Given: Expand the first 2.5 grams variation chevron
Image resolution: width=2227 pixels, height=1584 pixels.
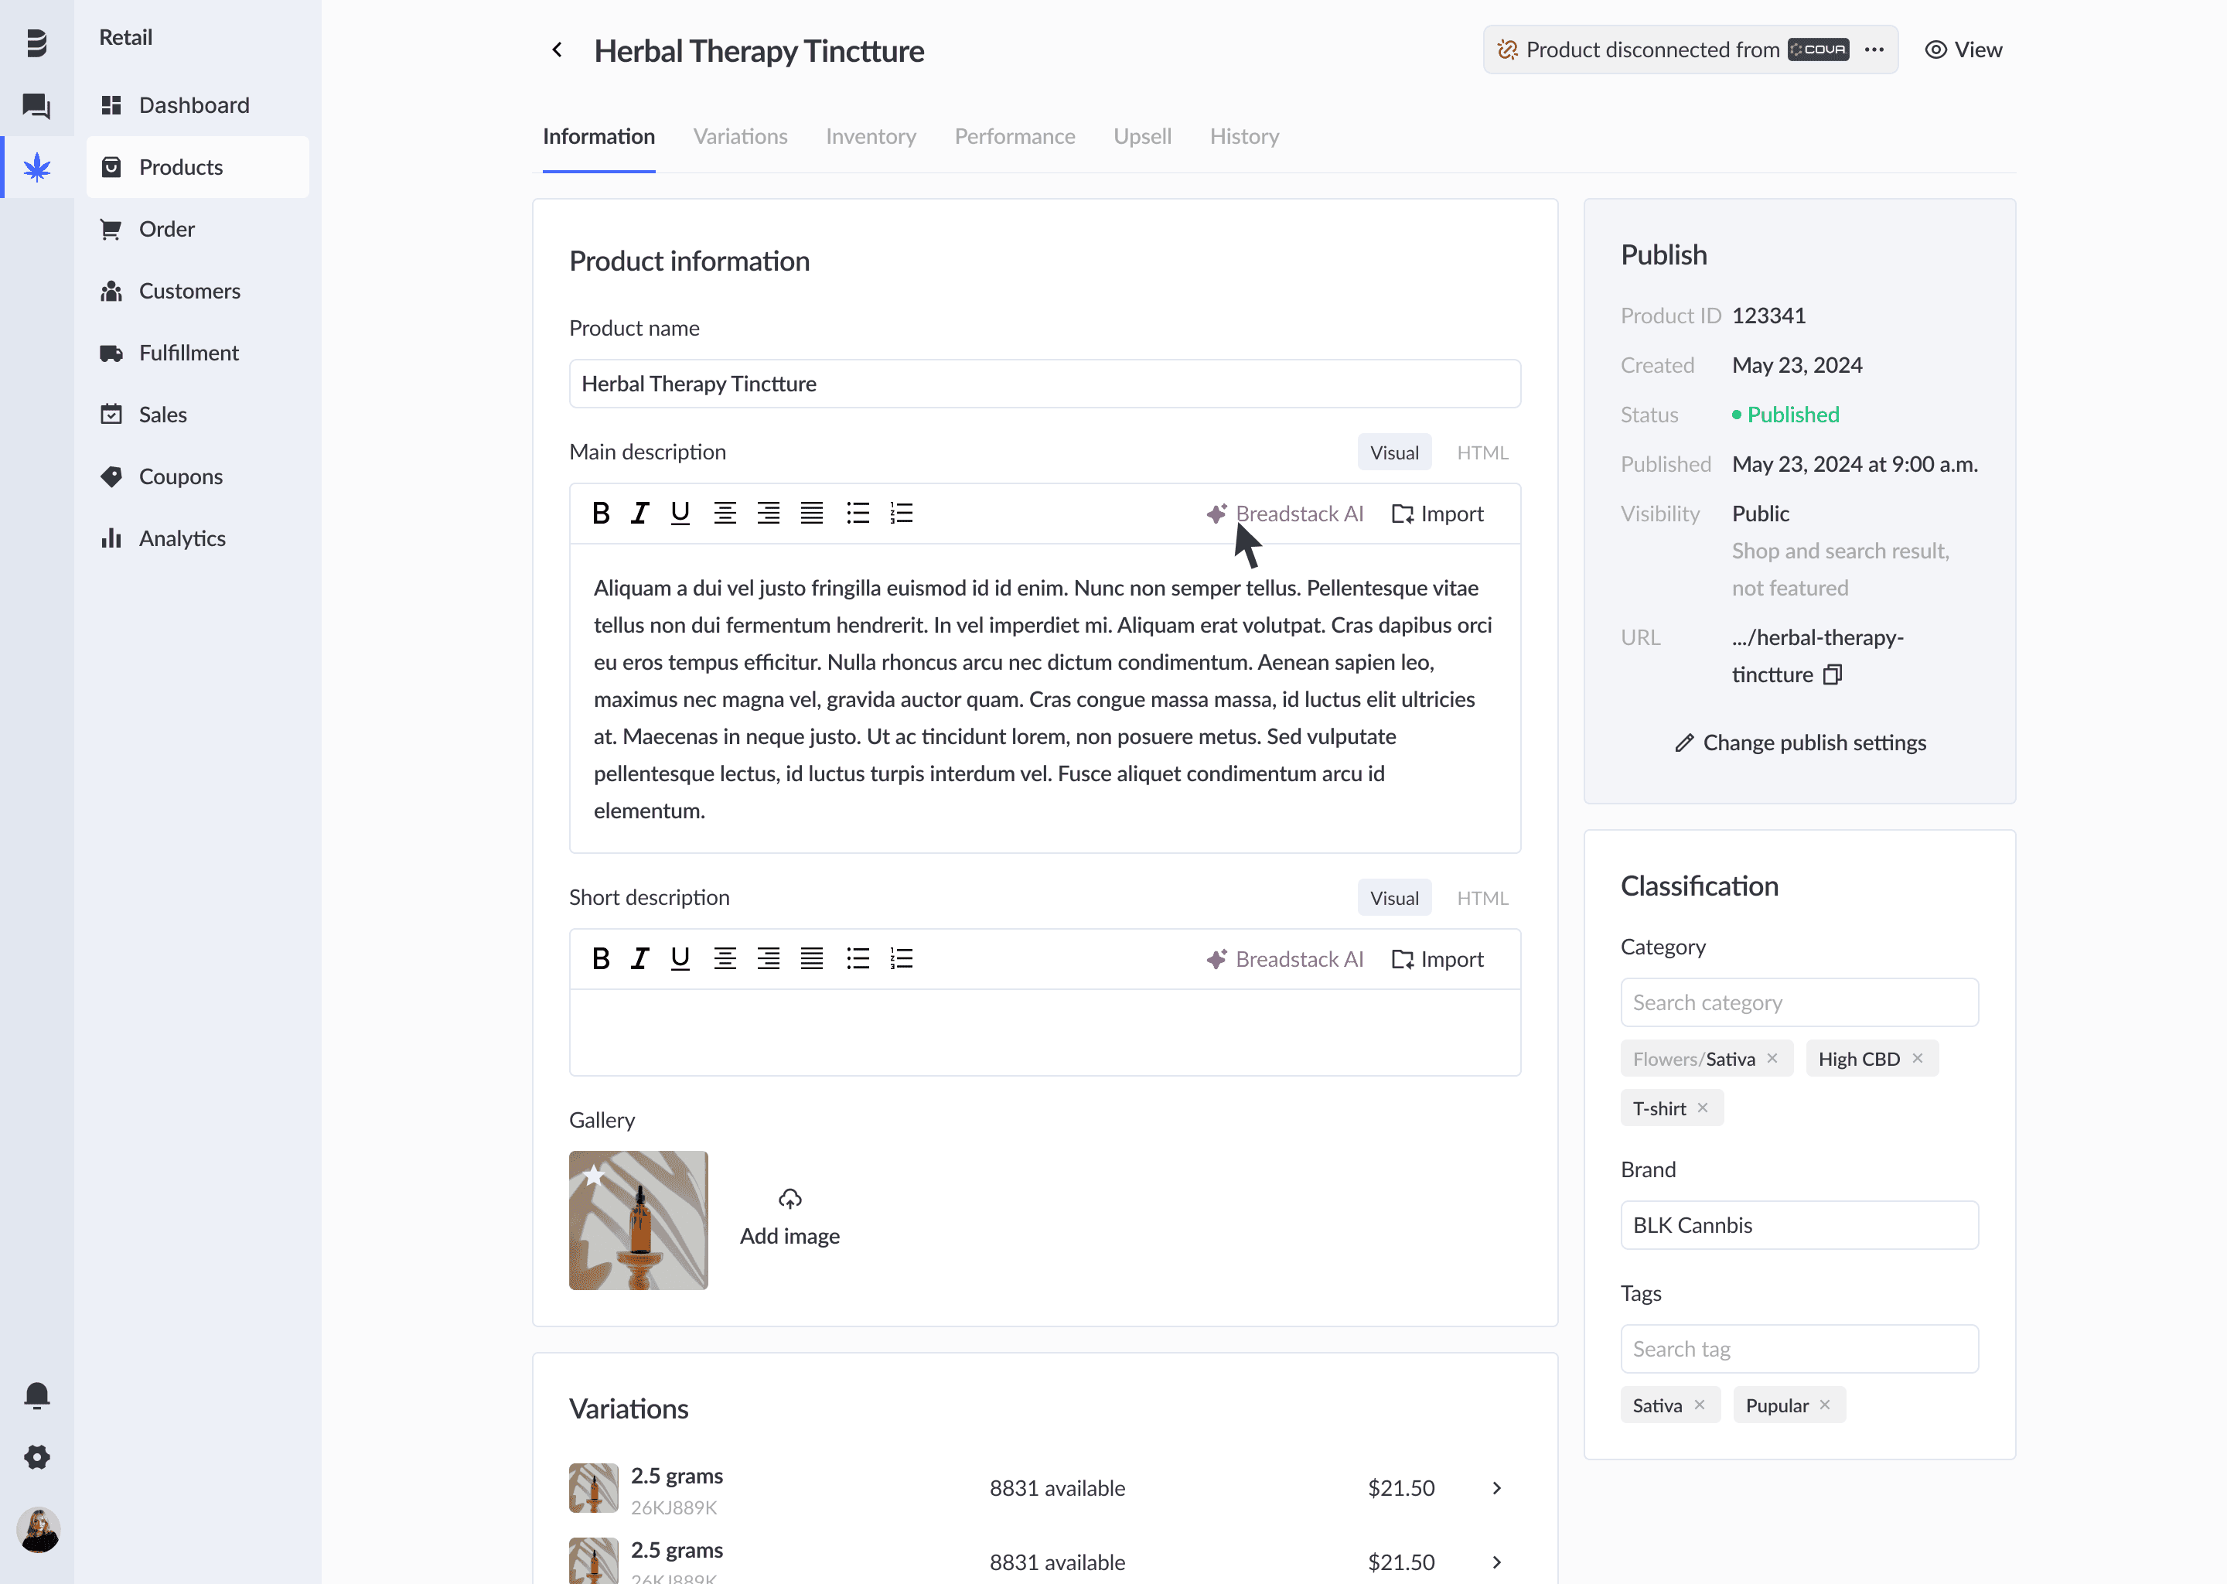Looking at the screenshot, I should (x=1495, y=1487).
